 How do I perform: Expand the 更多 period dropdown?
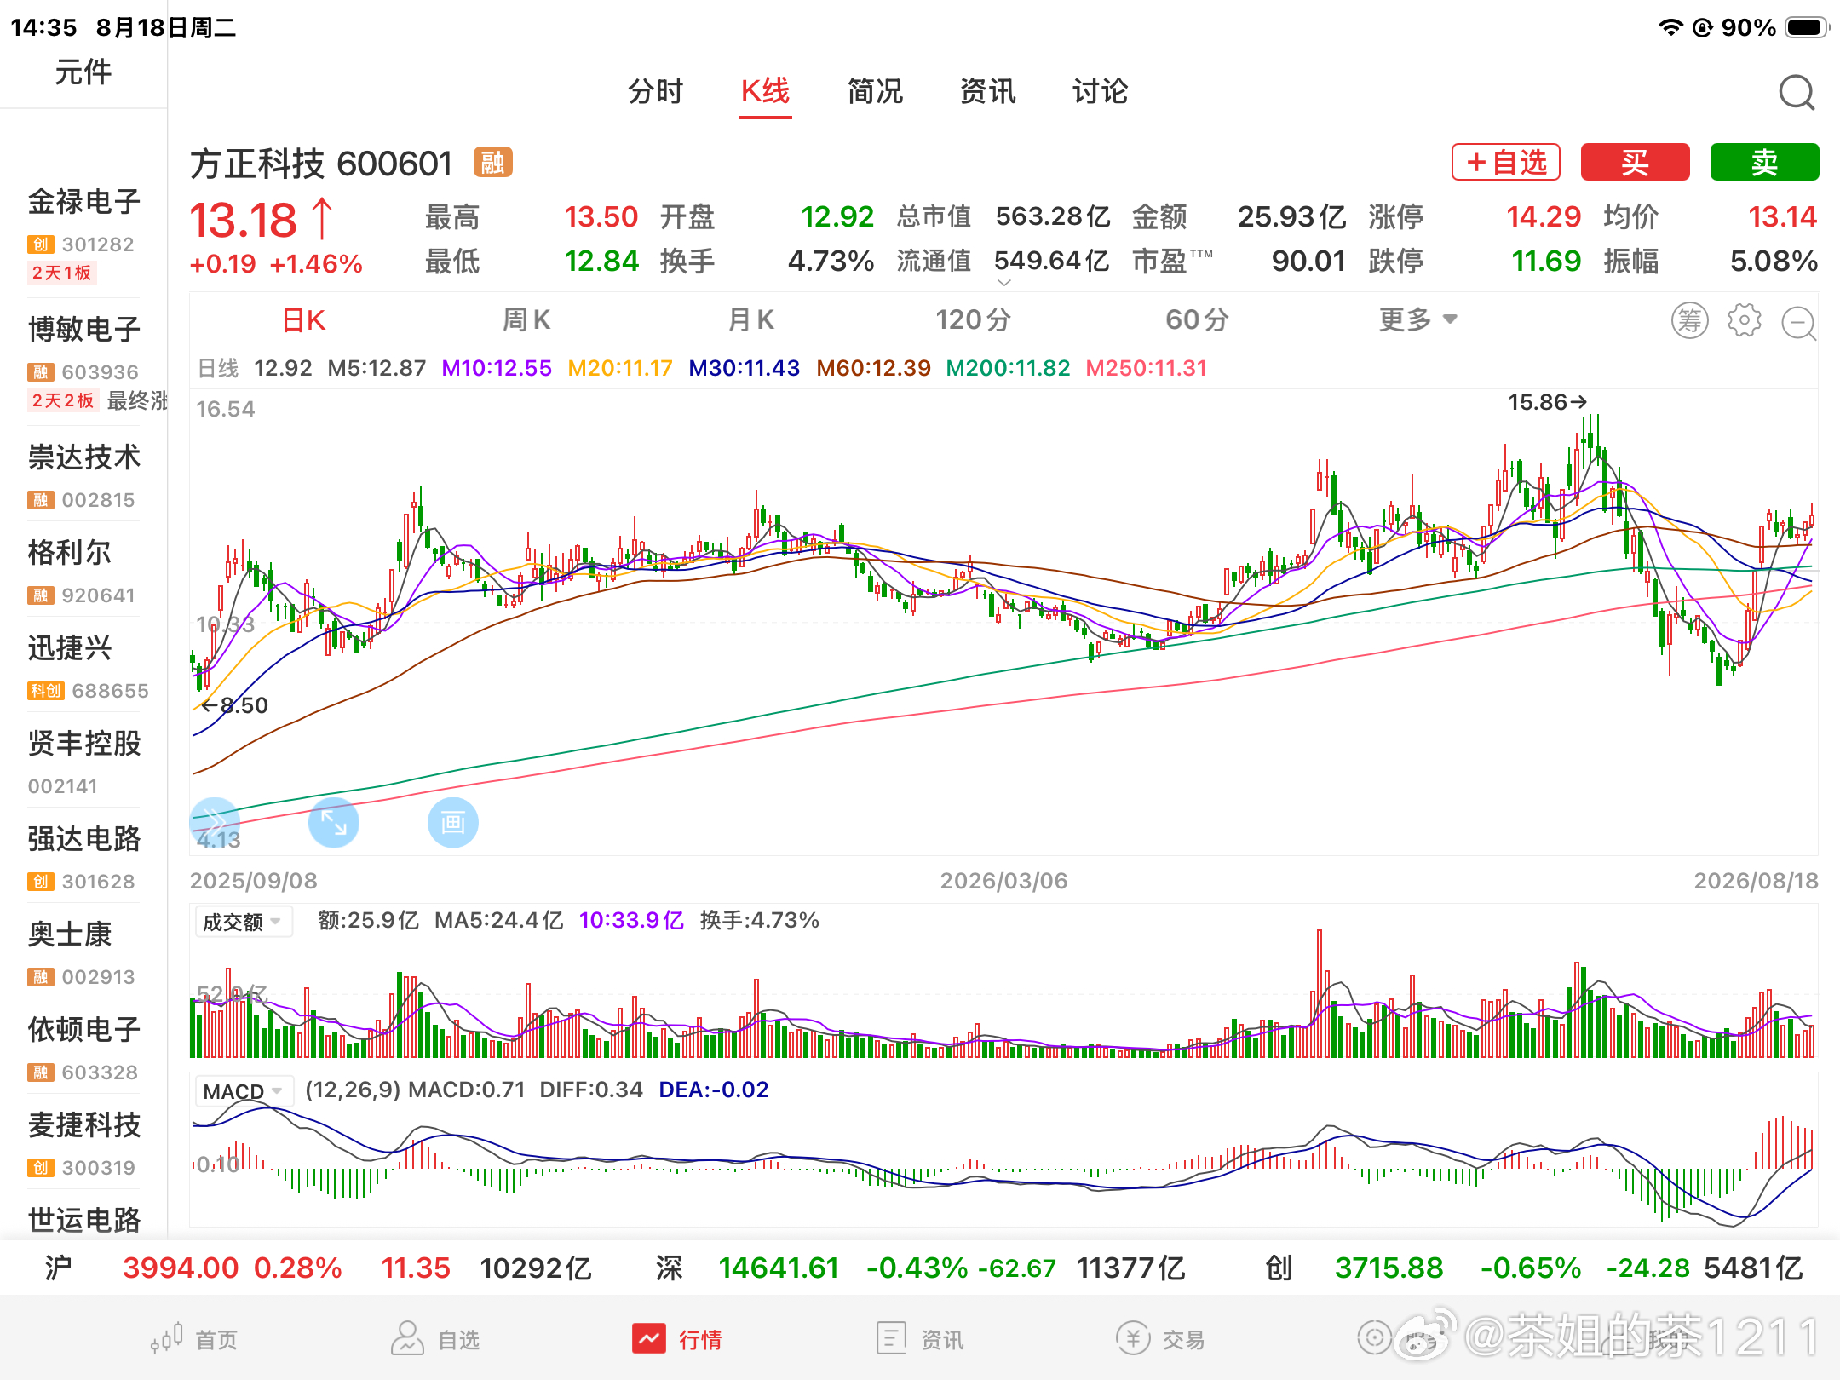[1418, 320]
